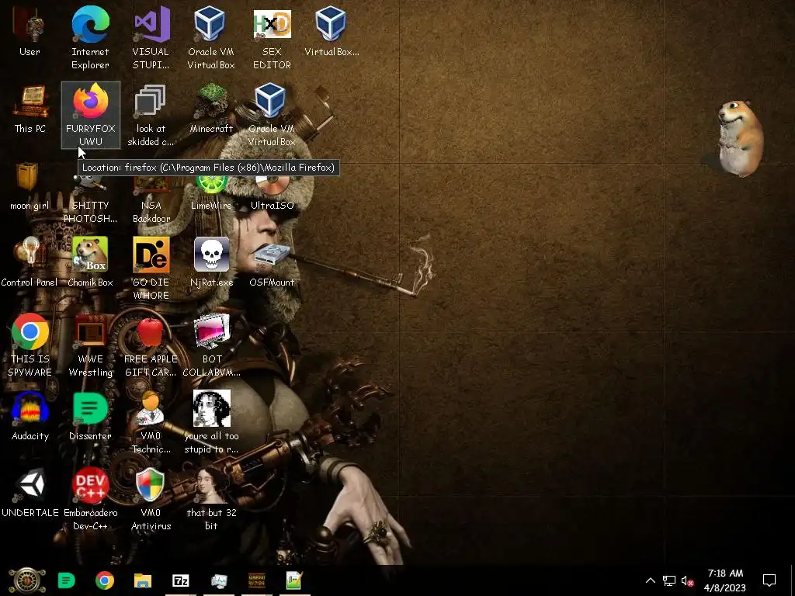
Task: Open the User folder desktop icon
Action: [x=30, y=33]
